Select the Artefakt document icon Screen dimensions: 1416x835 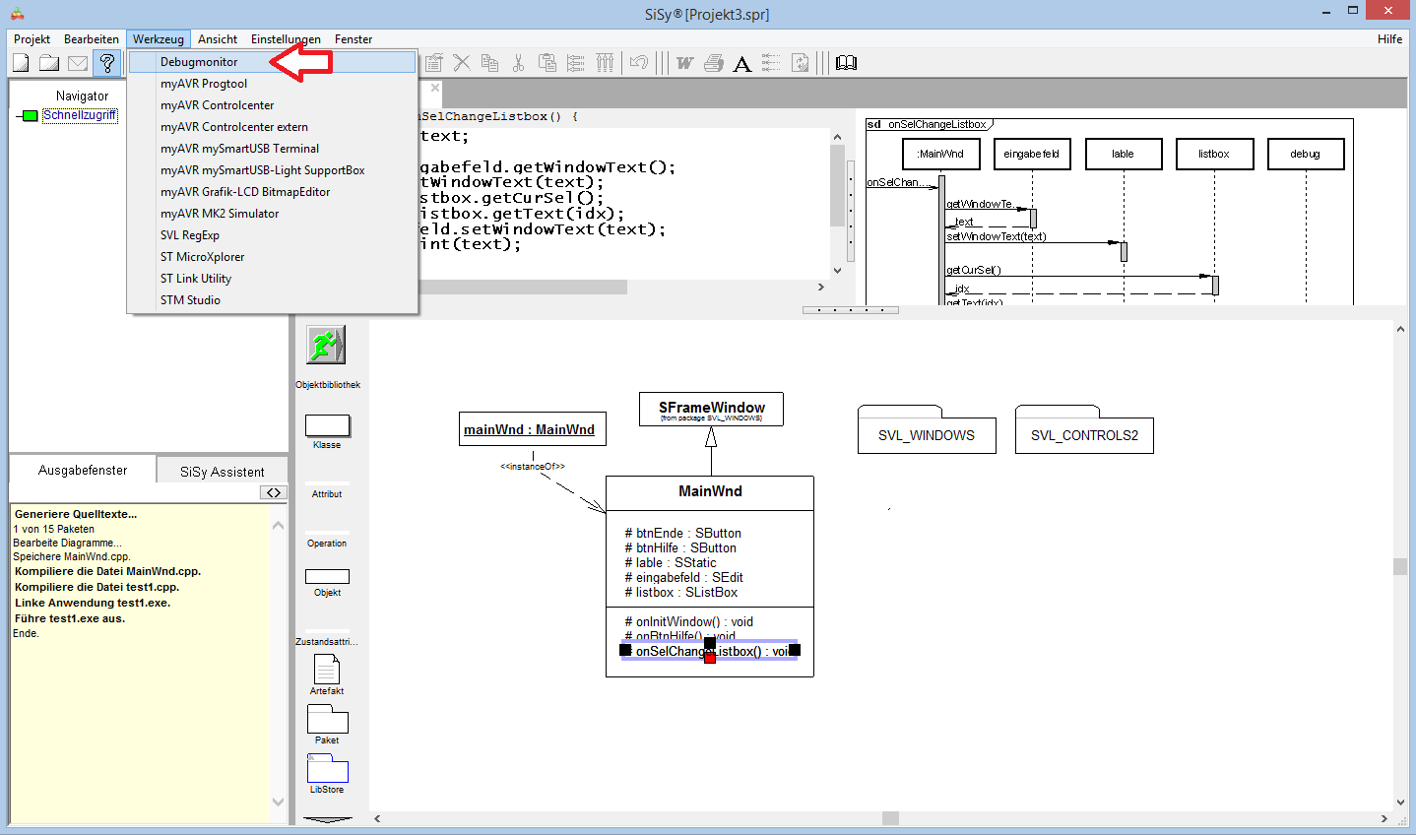(x=327, y=670)
